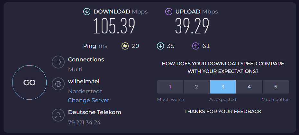
Task: Click the globe server icon
Action: (58, 84)
